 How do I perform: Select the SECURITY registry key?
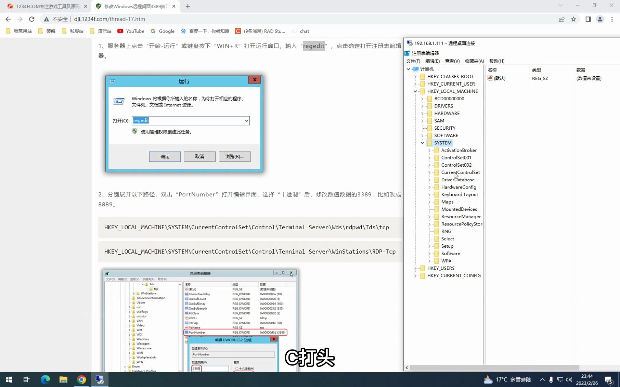(445, 128)
